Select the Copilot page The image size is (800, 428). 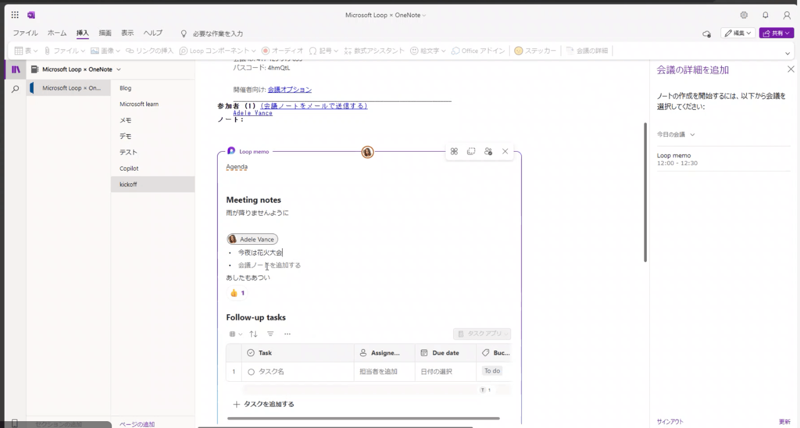pos(153,168)
